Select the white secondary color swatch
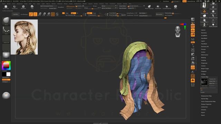Image resolution: width=221 pixels, height=124 pixels. click(x=8, y=74)
